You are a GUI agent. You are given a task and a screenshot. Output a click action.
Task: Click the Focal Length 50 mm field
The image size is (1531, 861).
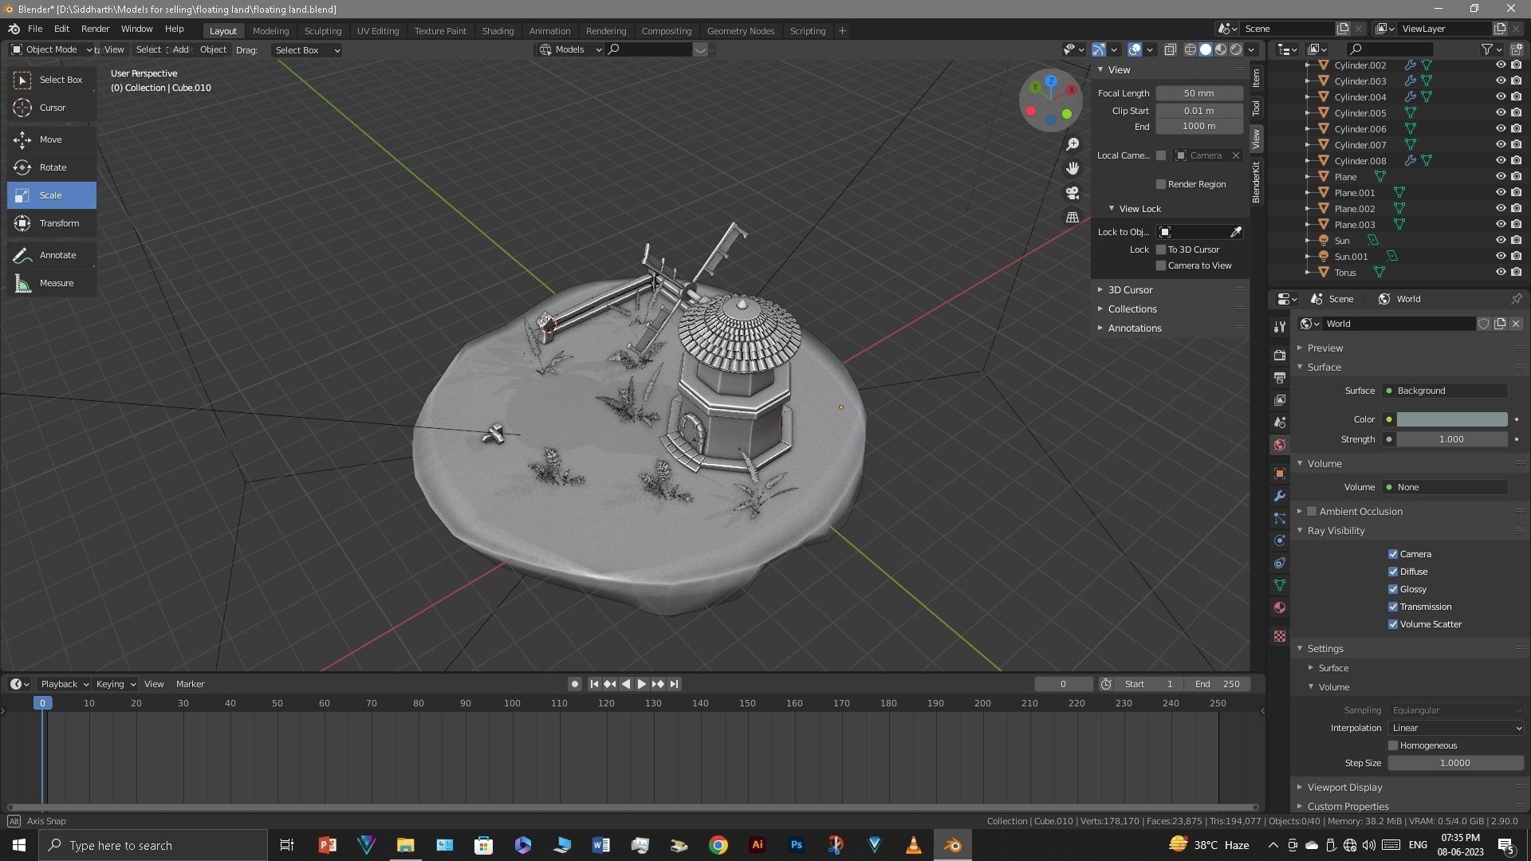(x=1198, y=93)
